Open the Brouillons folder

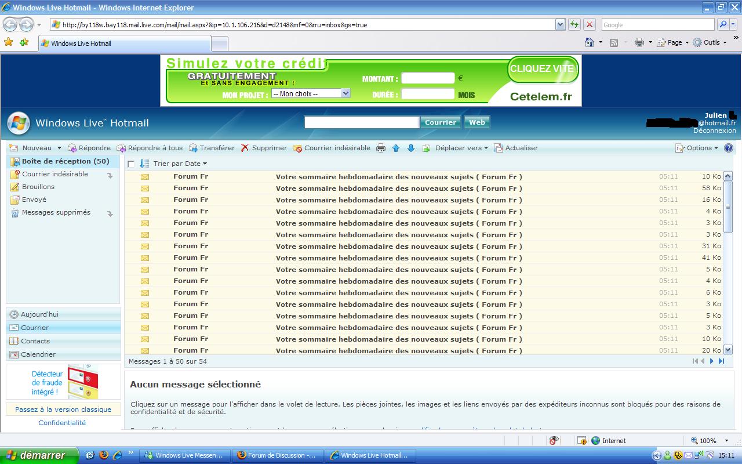click(x=38, y=187)
